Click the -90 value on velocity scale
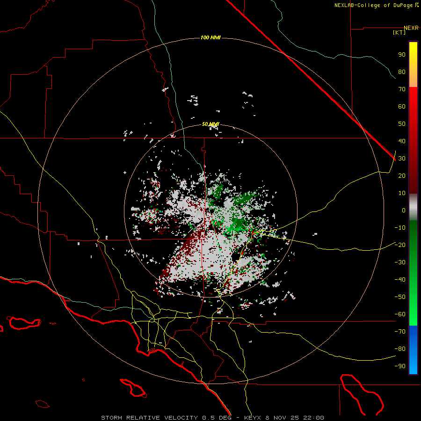This screenshot has width=421, height=421. tap(400, 366)
